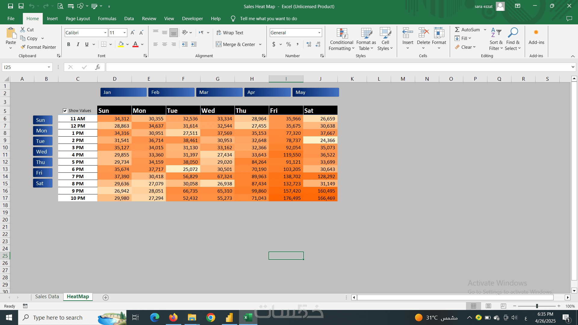Toggle Italic formatting
The image size is (578, 325).
[x=78, y=44]
